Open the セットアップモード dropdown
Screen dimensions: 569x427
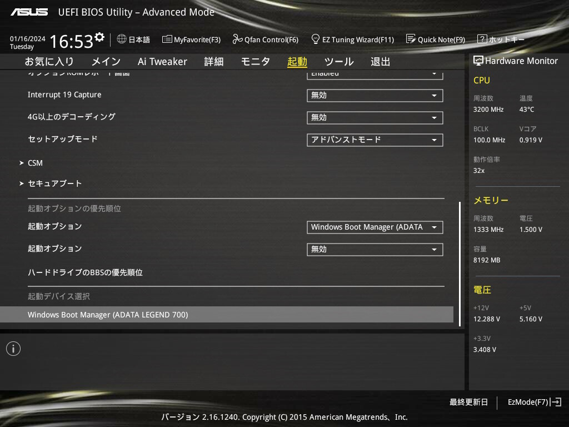point(375,140)
